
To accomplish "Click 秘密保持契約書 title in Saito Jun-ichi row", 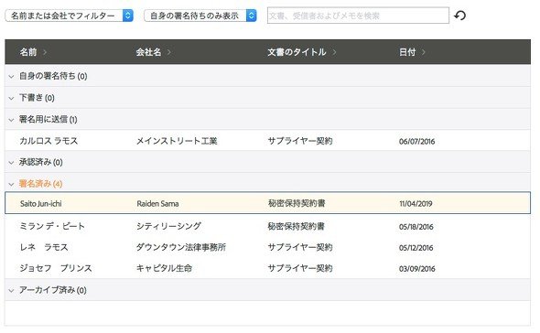I will [x=297, y=203].
